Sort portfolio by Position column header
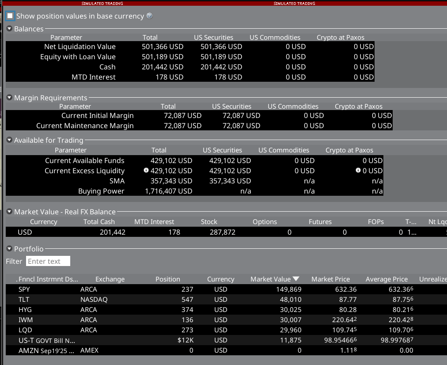 (168, 279)
